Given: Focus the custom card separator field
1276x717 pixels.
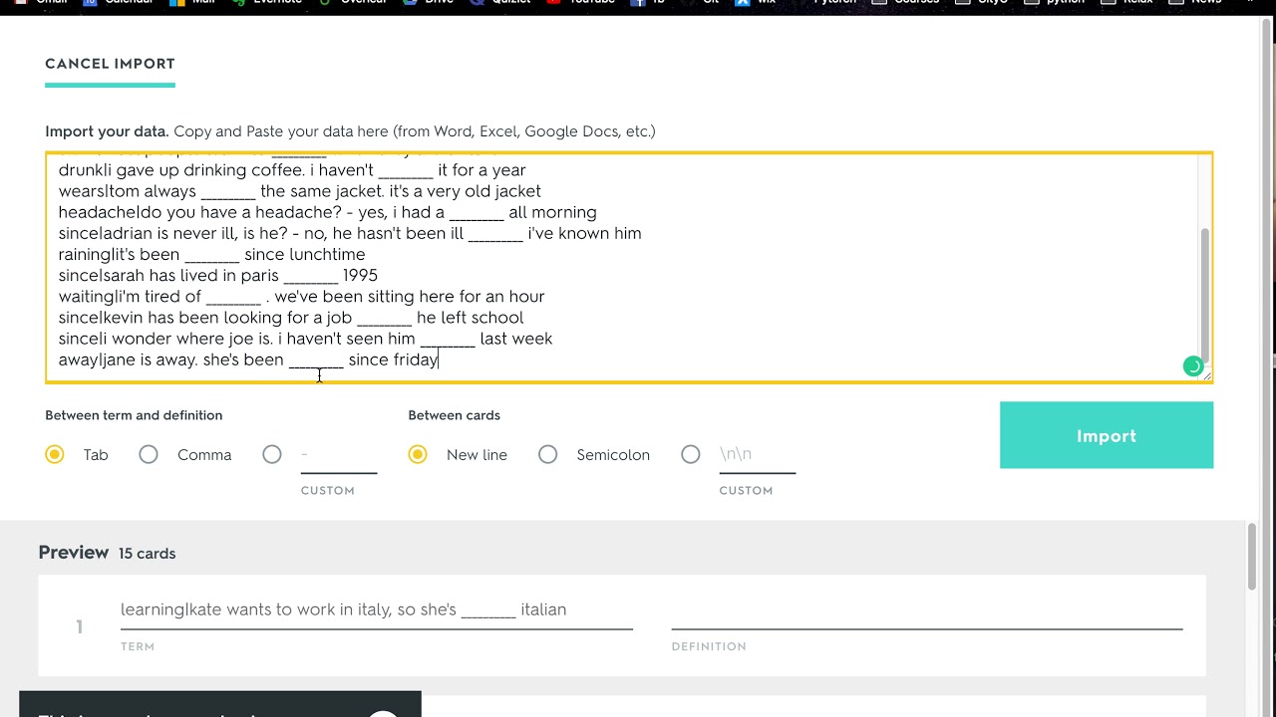Looking at the screenshot, I should [x=758, y=455].
